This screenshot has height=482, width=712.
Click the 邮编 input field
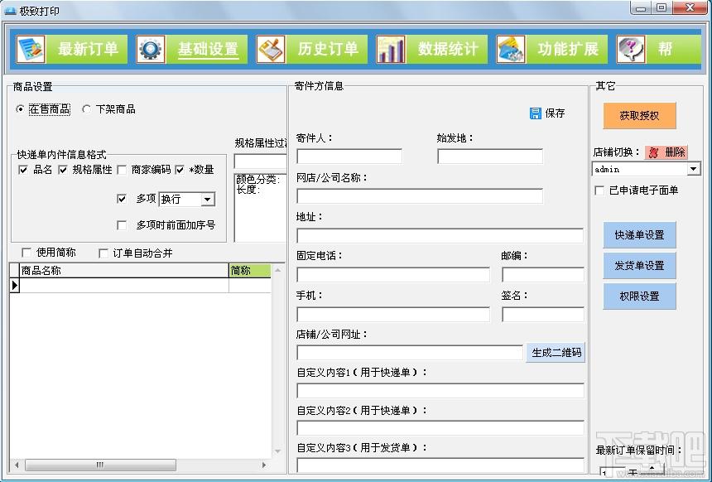click(543, 275)
